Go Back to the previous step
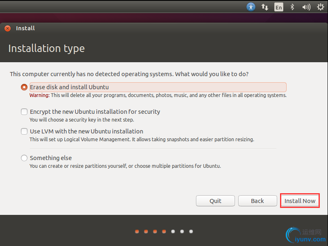328x246 pixels. 257,201
